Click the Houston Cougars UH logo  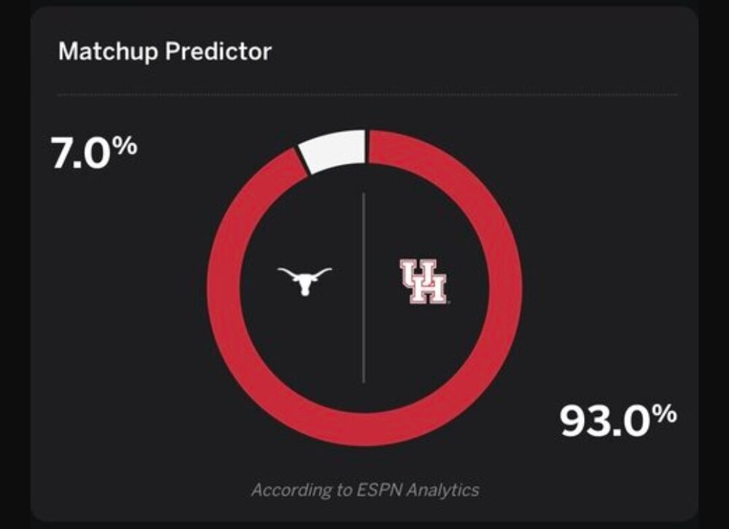click(423, 282)
